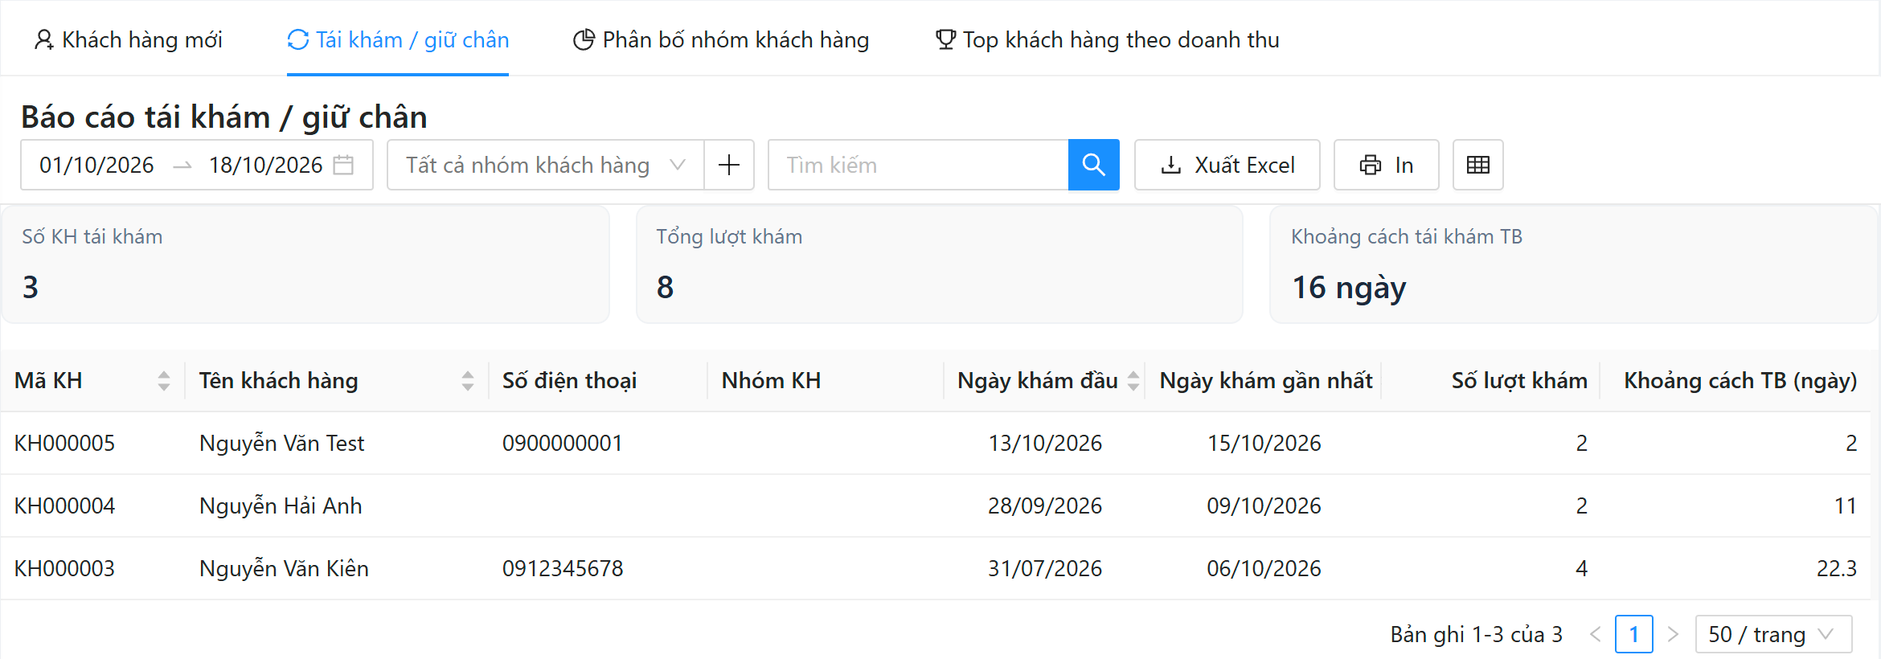This screenshot has width=1881, height=659.
Task: Open the table column settings icon
Action: 1478,165
